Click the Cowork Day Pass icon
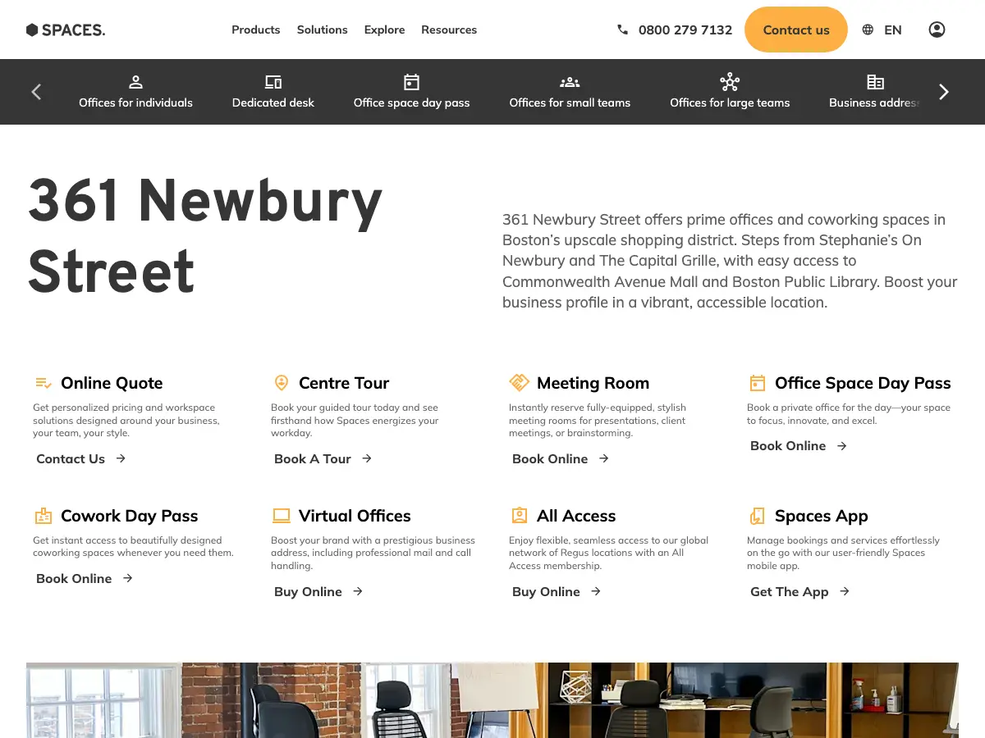The image size is (985, 738). [x=44, y=516]
